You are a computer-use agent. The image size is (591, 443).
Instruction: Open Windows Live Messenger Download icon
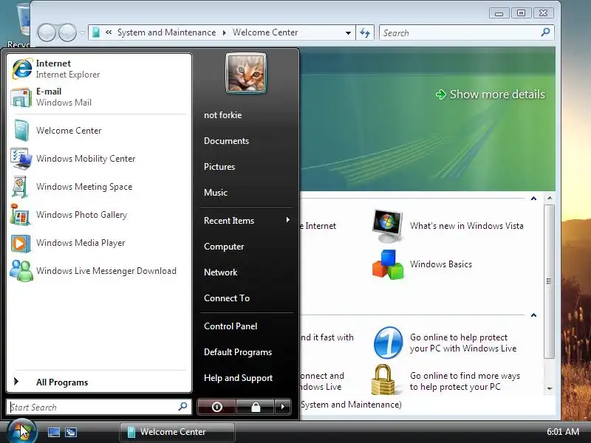tap(21, 271)
